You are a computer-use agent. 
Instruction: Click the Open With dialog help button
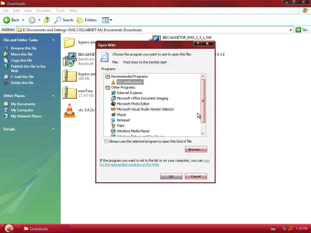tap(198, 44)
